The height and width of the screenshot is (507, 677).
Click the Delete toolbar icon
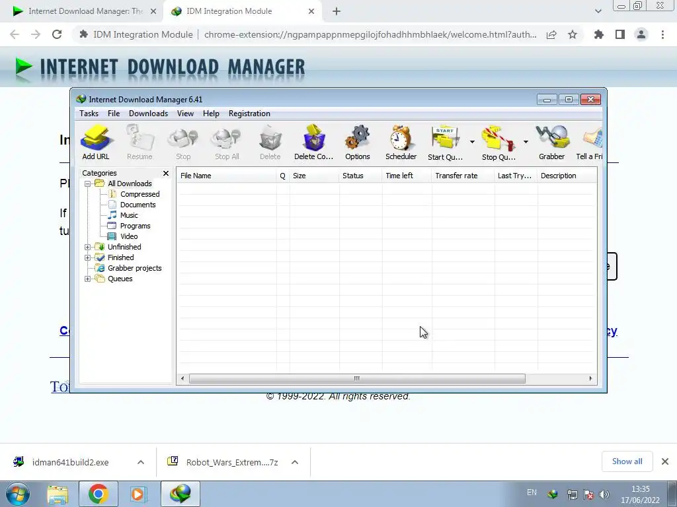pos(270,143)
